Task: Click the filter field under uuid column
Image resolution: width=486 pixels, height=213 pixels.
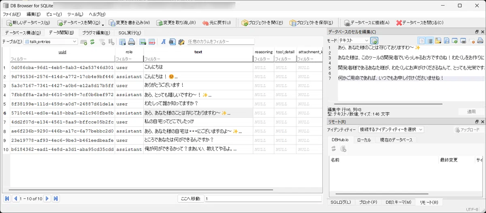Action: (x=62, y=59)
